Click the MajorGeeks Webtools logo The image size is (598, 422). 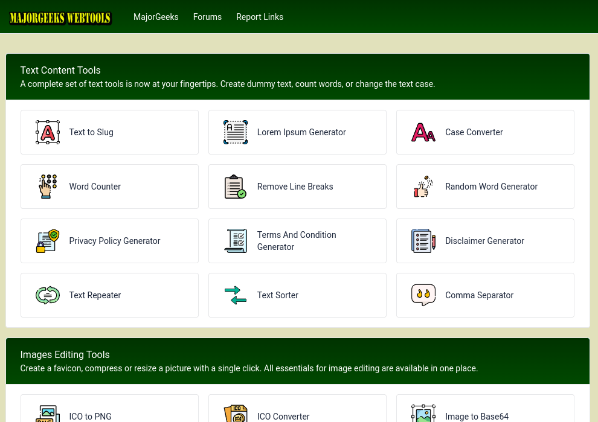pyautogui.click(x=60, y=18)
